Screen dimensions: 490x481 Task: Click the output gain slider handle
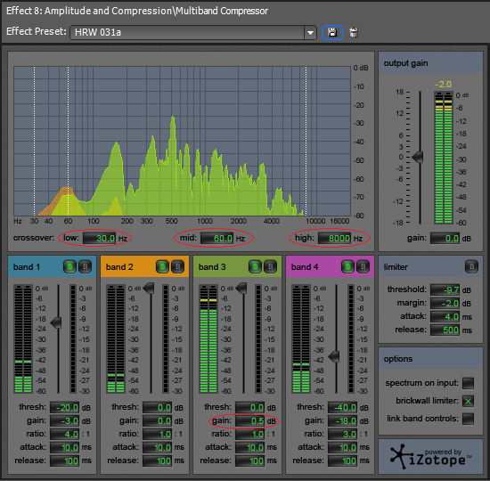(x=418, y=157)
